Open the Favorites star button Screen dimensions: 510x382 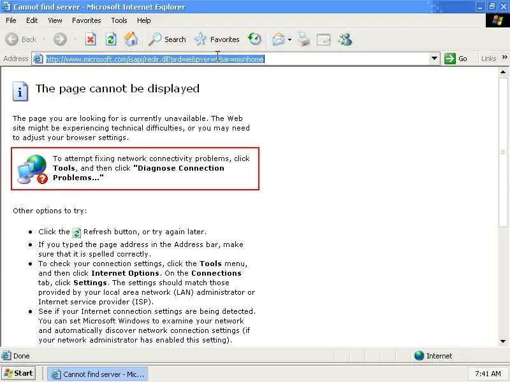click(x=217, y=39)
